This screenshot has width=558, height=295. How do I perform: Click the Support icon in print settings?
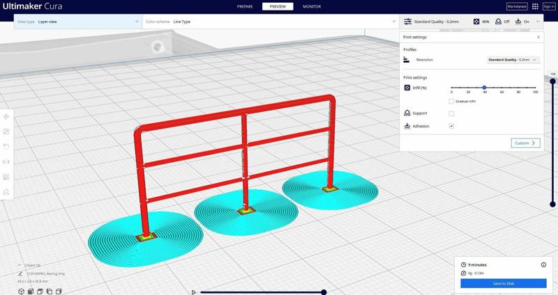click(407, 113)
